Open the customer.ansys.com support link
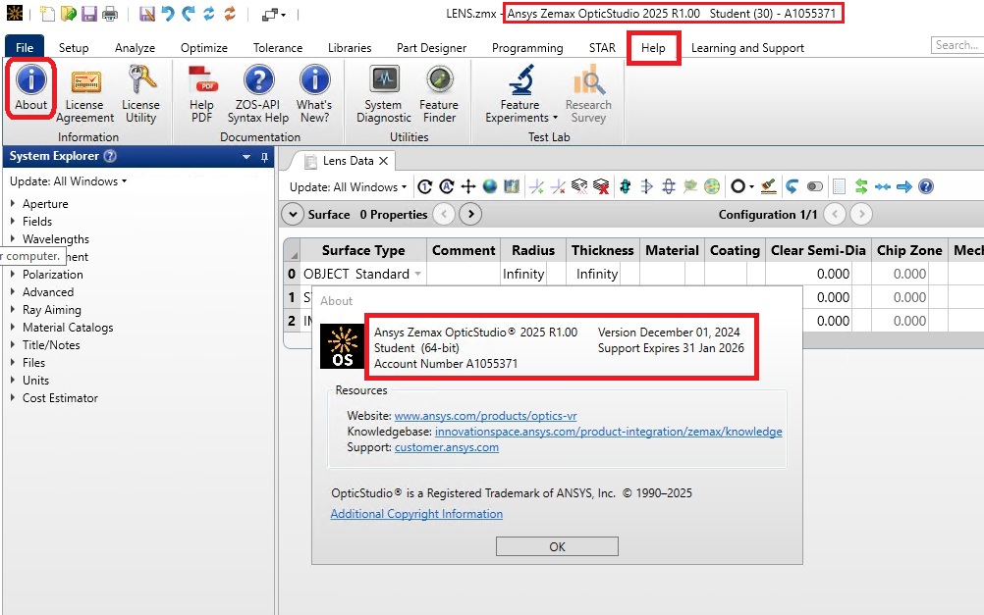Screen dimensions: 984x615 [447, 447]
